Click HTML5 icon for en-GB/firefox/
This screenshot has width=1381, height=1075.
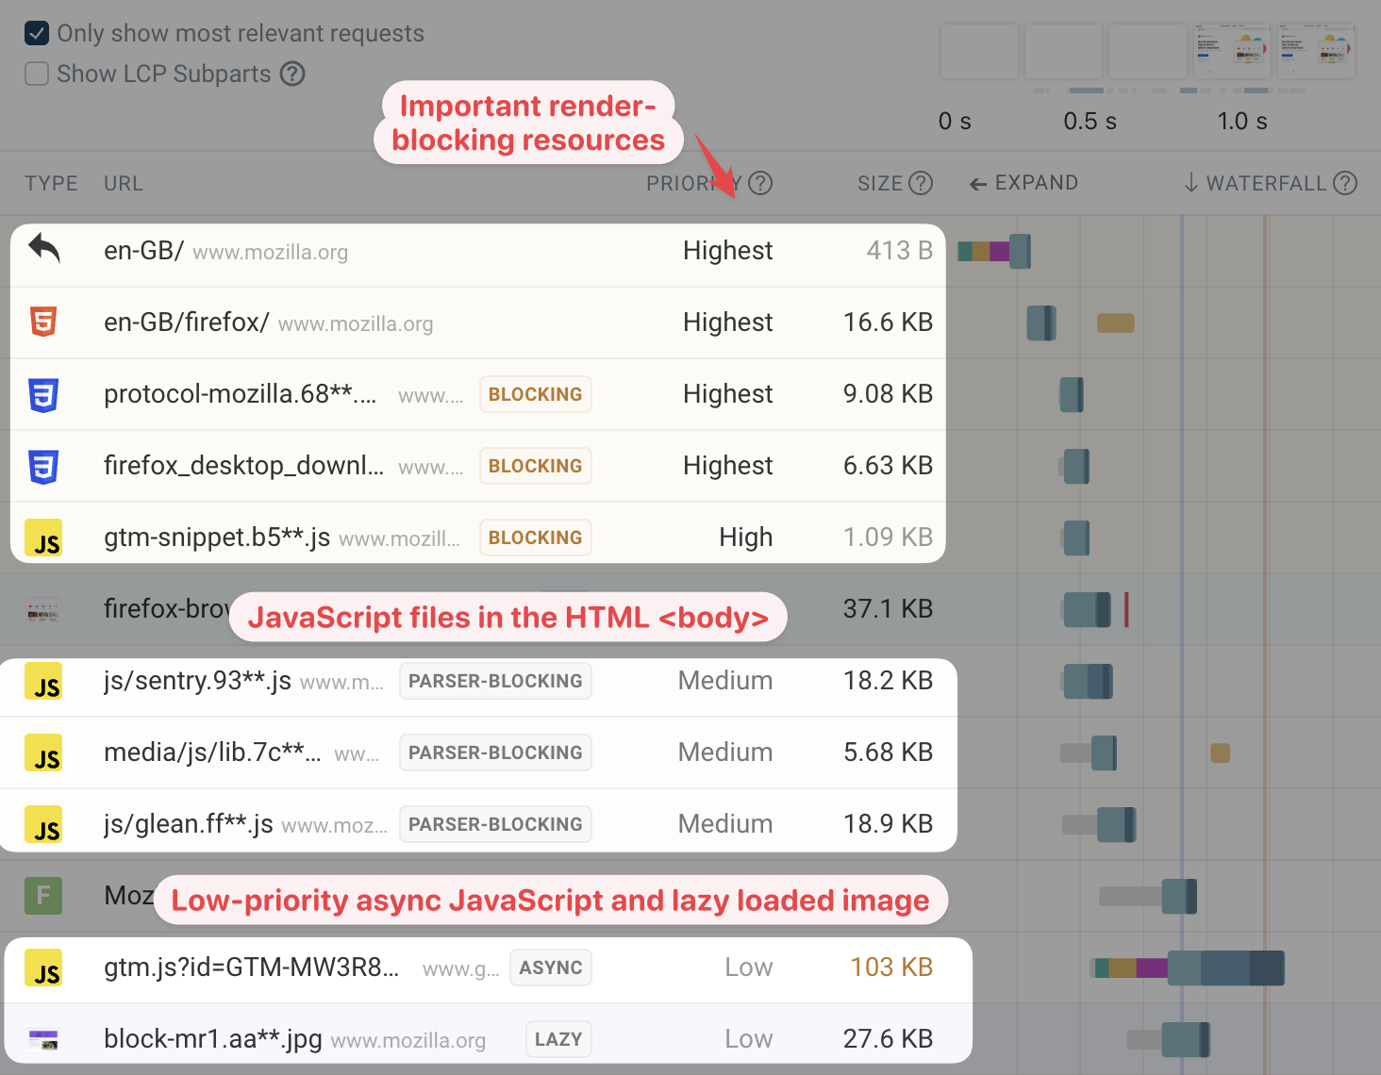pyautogui.click(x=43, y=322)
